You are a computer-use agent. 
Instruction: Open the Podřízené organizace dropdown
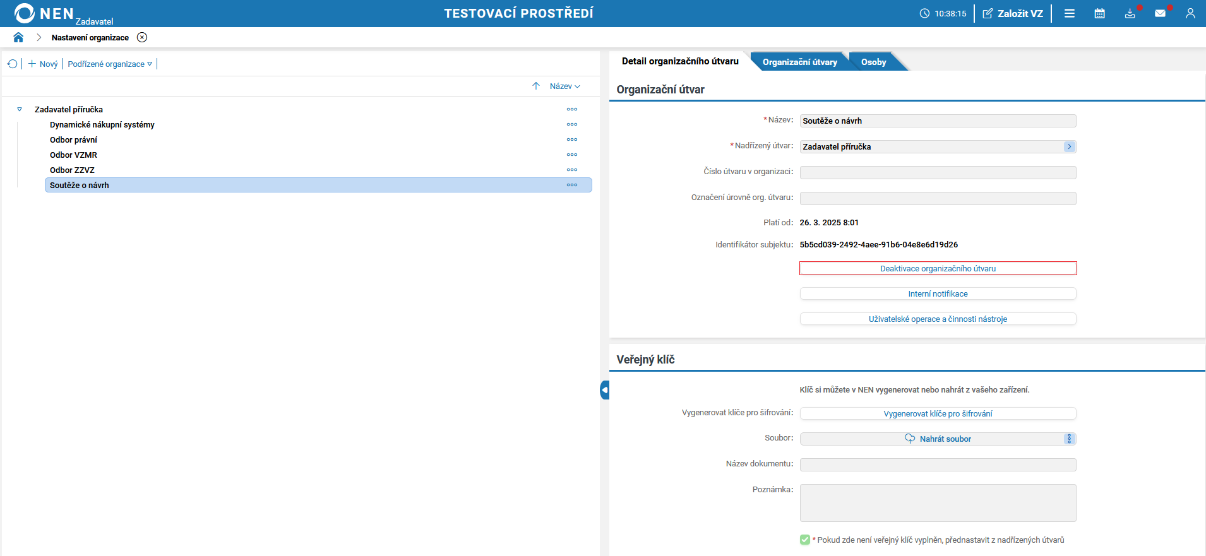coord(110,64)
